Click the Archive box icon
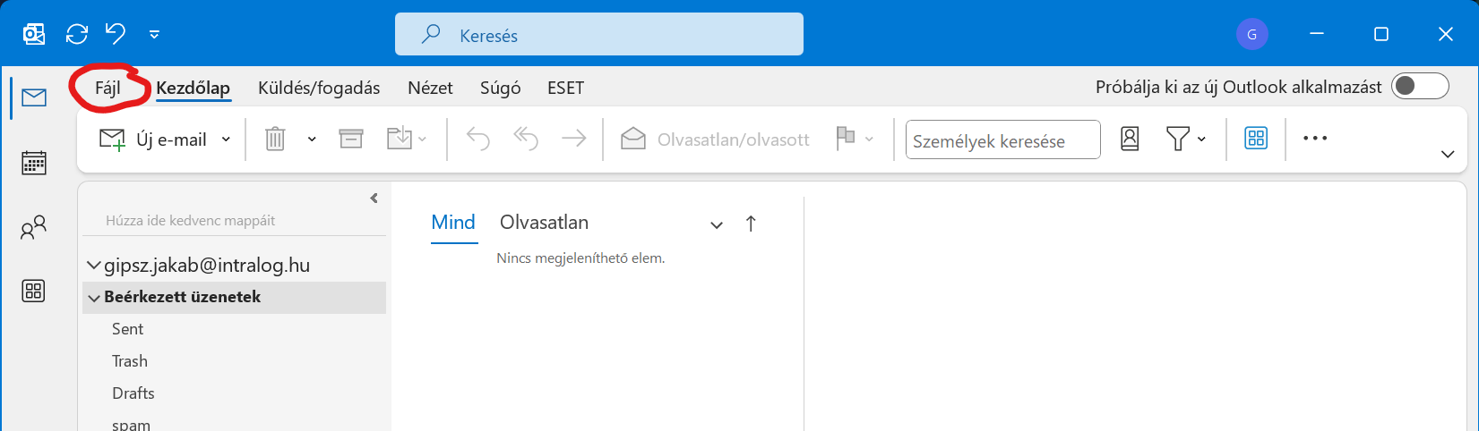 (x=351, y=139)
